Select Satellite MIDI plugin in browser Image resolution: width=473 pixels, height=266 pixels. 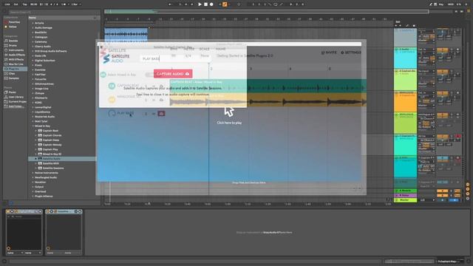point(51,163)
